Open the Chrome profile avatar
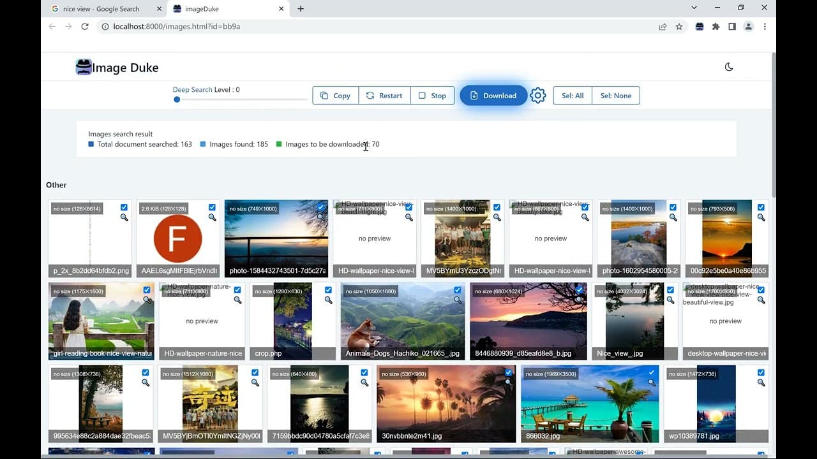 (749, 27)
